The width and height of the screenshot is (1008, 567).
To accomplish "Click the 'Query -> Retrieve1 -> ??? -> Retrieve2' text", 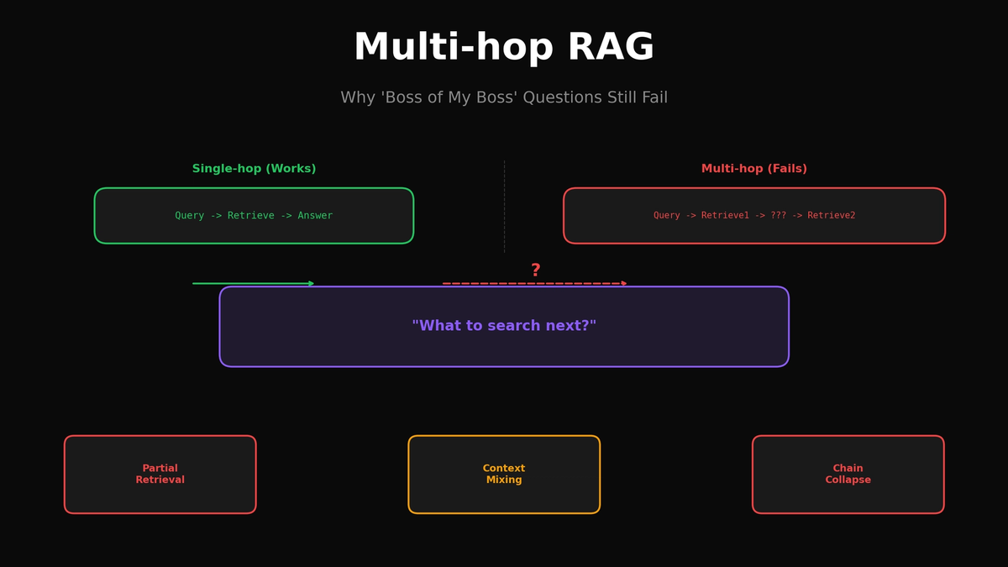I will (754, 215).
